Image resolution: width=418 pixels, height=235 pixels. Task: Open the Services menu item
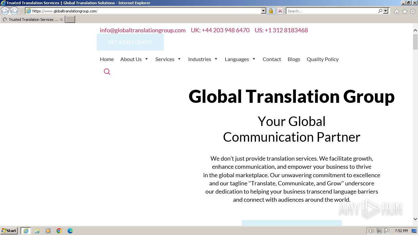coord(165,59)
